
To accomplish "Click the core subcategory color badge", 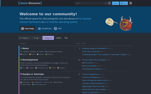I will pos(21,68).
